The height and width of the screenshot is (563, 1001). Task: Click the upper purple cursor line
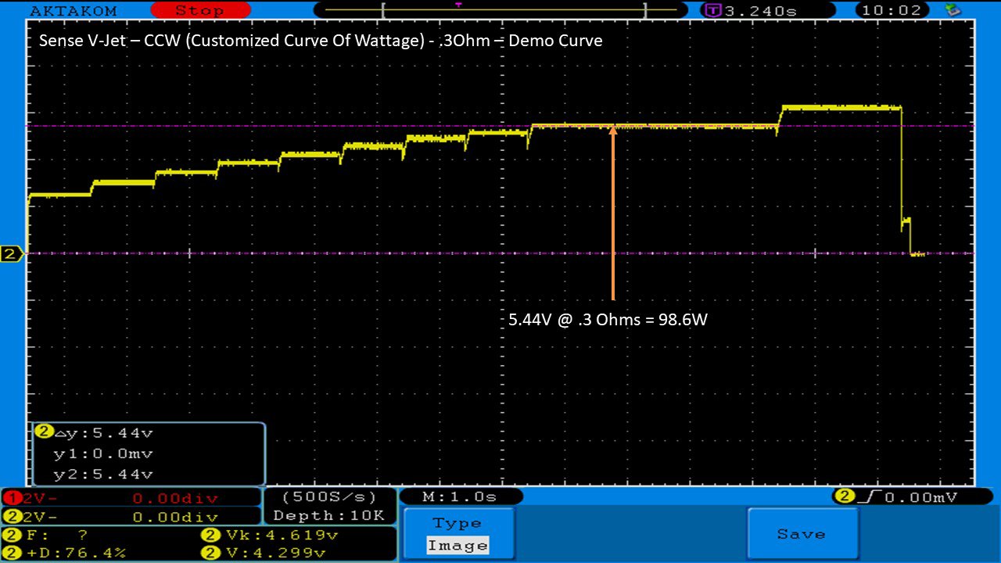[x=313, y=125]
